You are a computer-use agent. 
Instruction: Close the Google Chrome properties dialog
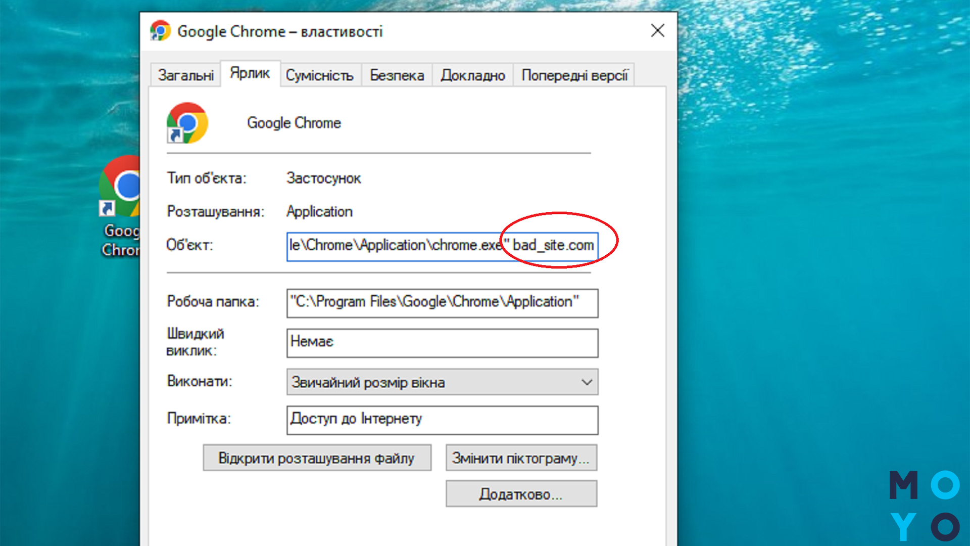(x=657, y=31)
